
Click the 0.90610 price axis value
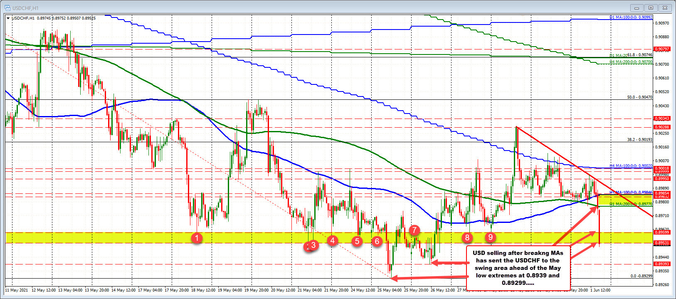[662, 78]
